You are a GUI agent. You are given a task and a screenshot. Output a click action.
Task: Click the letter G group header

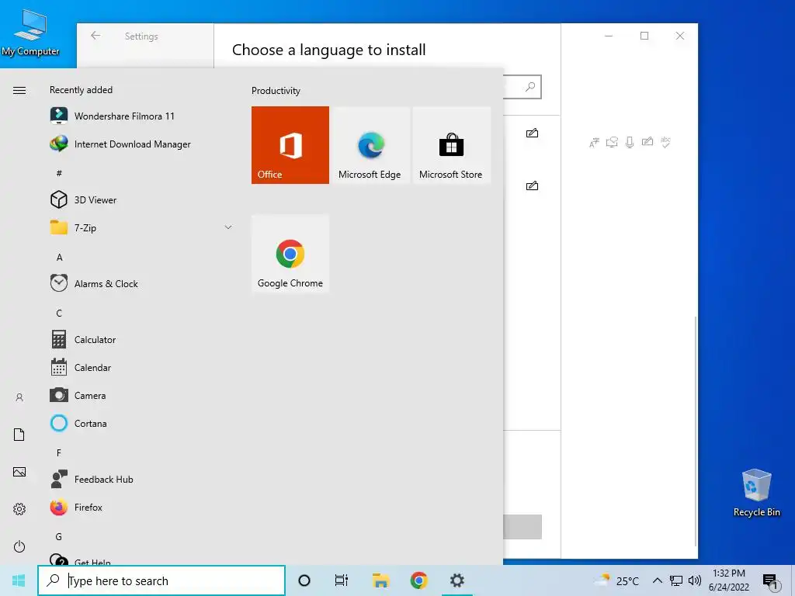tap(59, 537)
